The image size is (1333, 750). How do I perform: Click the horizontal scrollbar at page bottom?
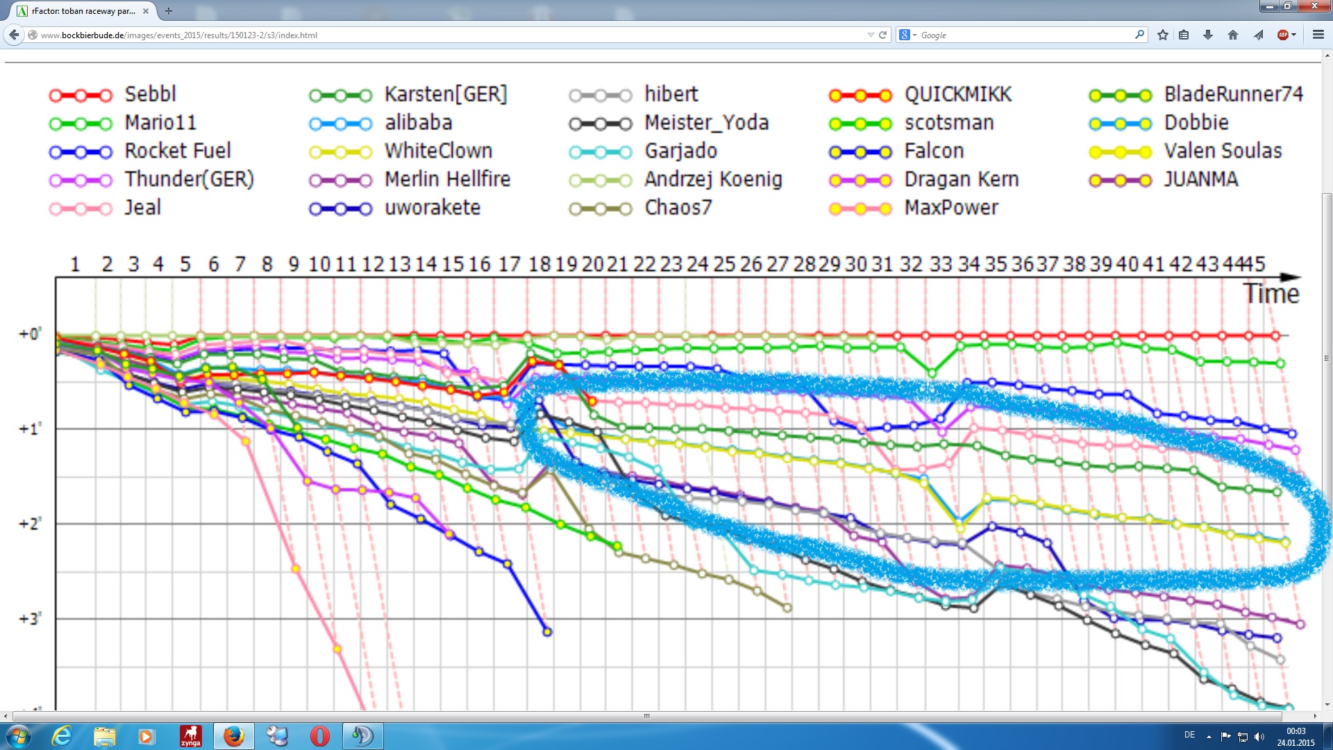click(646, 716)
